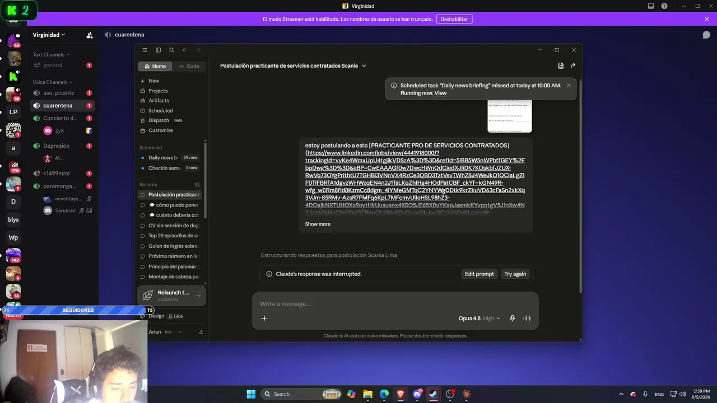Click the invite people icon in Discord
The width and height of the screenshot is (717, 403).
(90, 35)
